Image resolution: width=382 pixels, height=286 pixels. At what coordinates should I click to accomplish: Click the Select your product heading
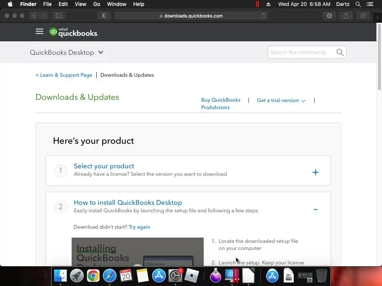coord(104,166)
